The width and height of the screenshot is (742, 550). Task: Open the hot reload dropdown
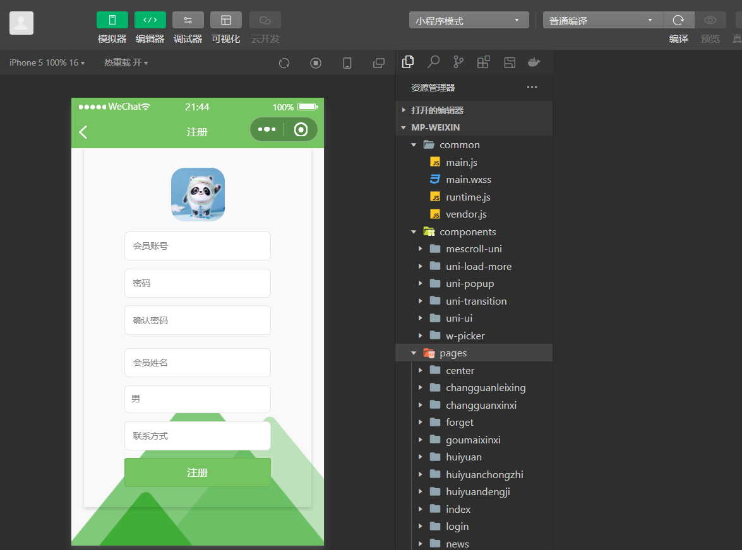point(126,62)
